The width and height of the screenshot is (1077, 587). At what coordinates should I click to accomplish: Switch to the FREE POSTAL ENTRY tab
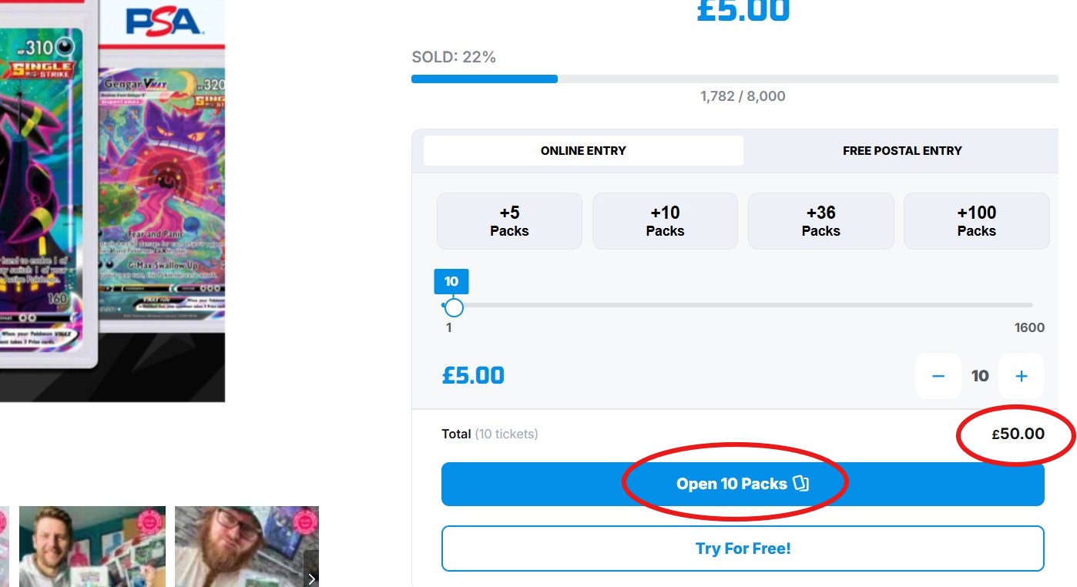point(902,151)
